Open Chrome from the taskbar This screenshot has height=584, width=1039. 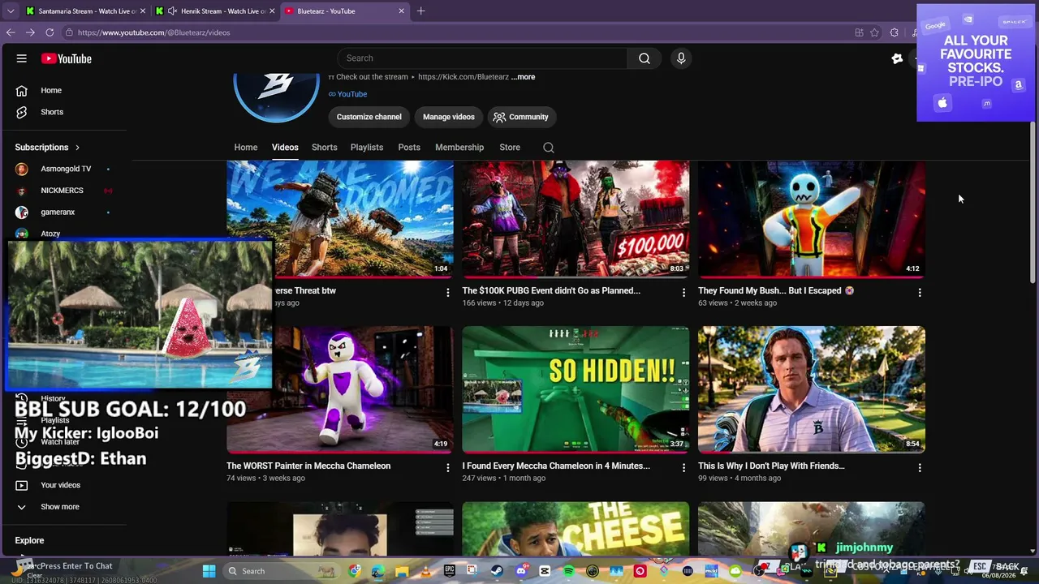pos(355,571)
